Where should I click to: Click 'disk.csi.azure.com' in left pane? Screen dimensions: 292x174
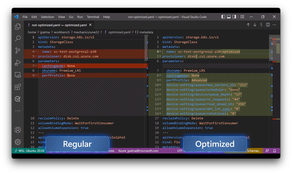(x=81, y=56)
